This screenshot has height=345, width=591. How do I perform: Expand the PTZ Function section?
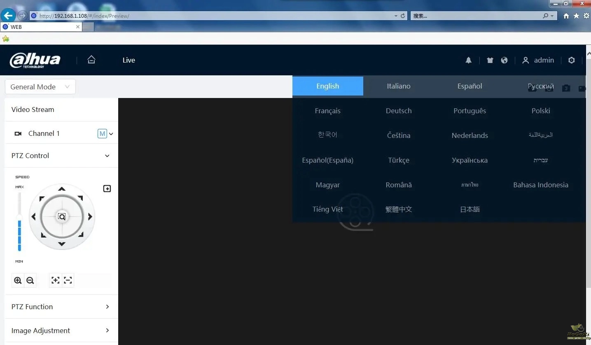107,307
